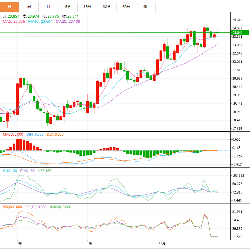Click the 10月 marker on time axis
251x251 pixels.
point(19,243)
